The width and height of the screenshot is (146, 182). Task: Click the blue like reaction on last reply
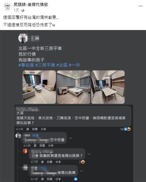76,179
